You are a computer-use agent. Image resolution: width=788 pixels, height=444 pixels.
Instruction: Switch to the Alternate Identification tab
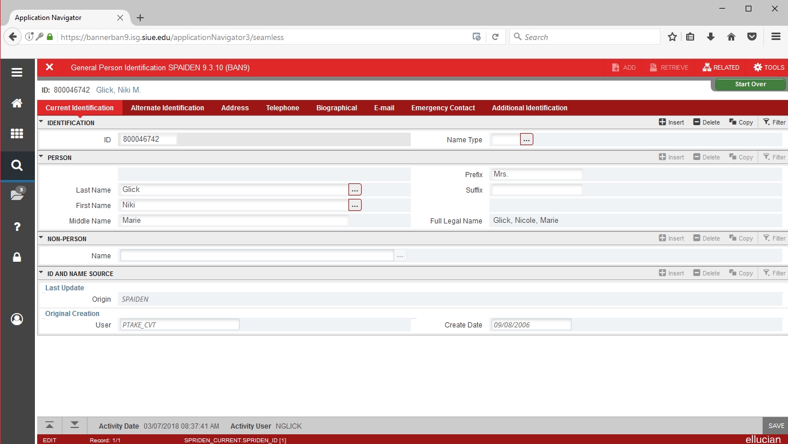(x=167, y=108)
